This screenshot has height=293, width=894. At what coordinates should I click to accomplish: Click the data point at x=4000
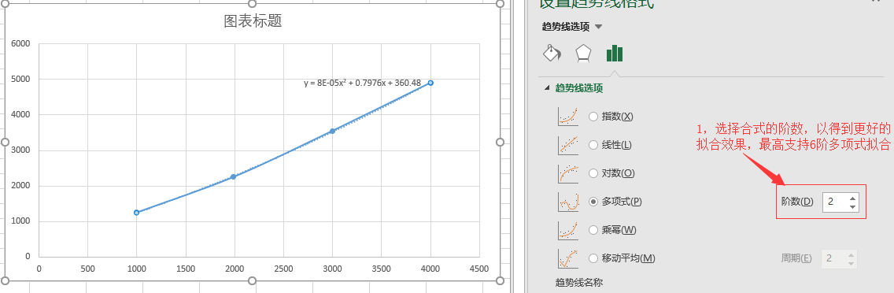pos(430,83)
